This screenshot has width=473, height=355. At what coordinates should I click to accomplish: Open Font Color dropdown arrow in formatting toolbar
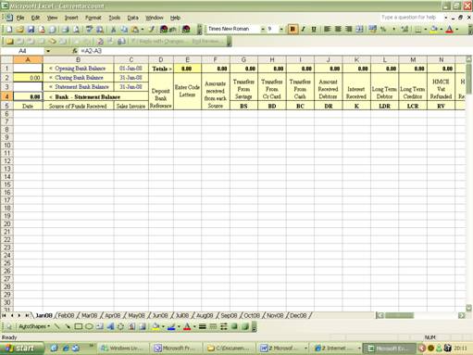(x=457, y=30)
